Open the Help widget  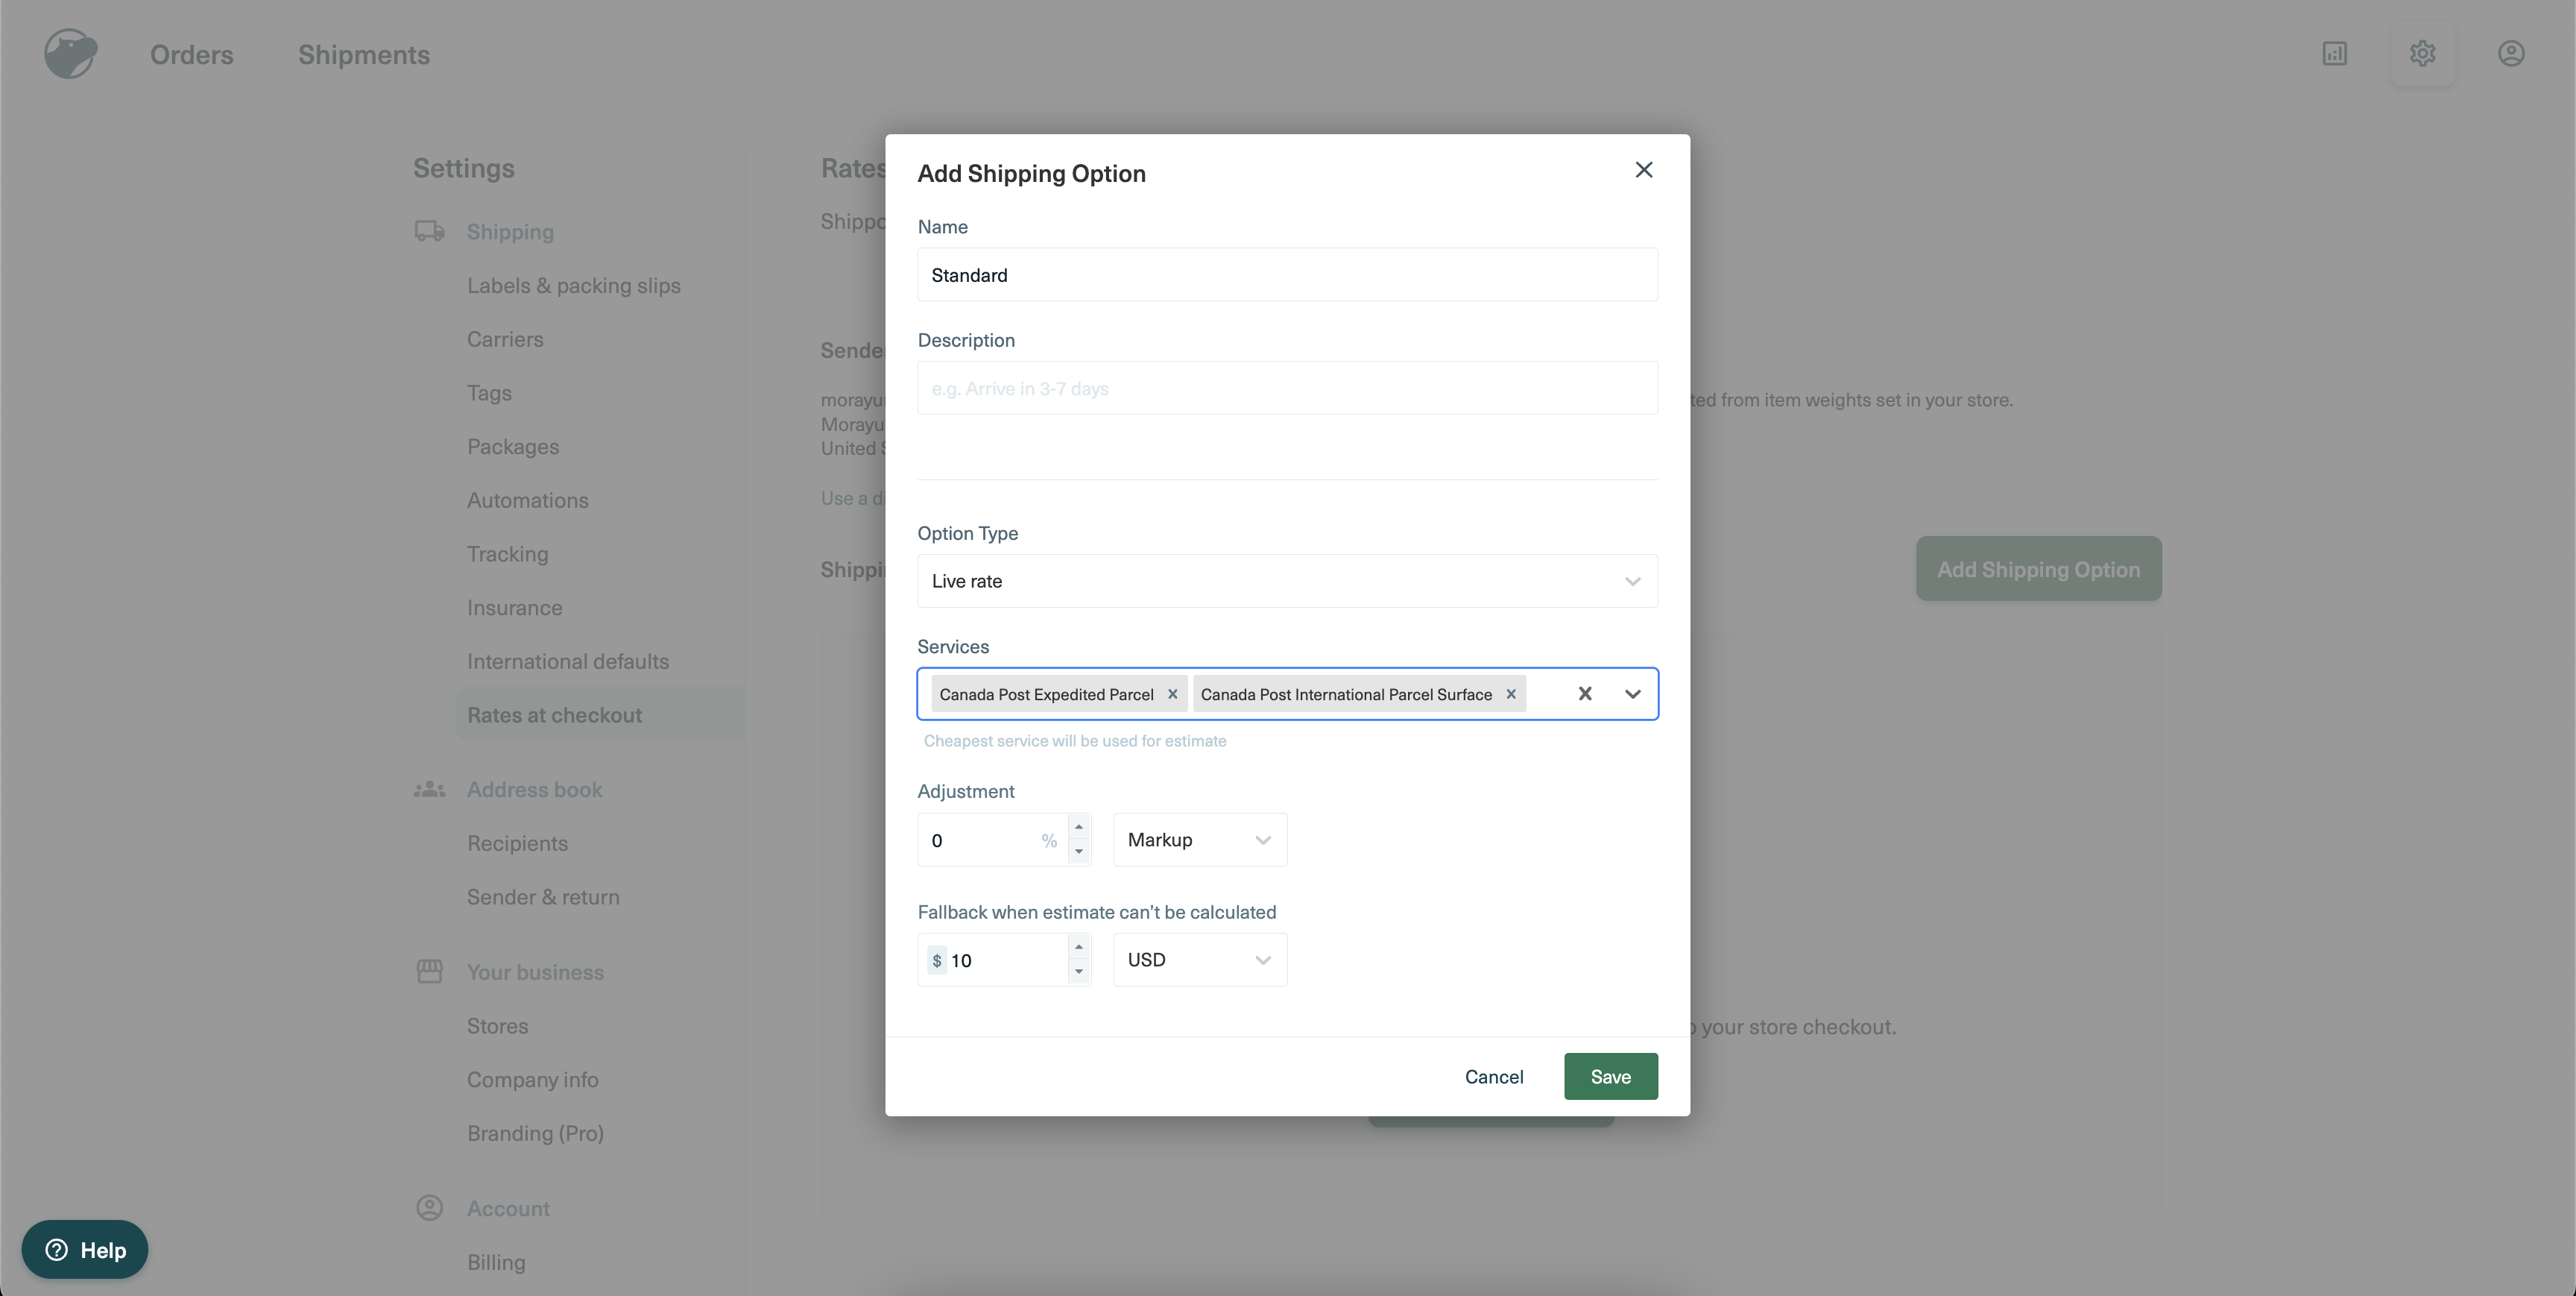coord(84,1249)
